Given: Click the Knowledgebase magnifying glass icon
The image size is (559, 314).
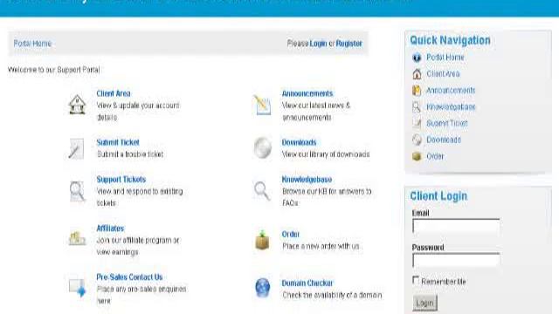Looking at the screenshot, I should 262,190.
